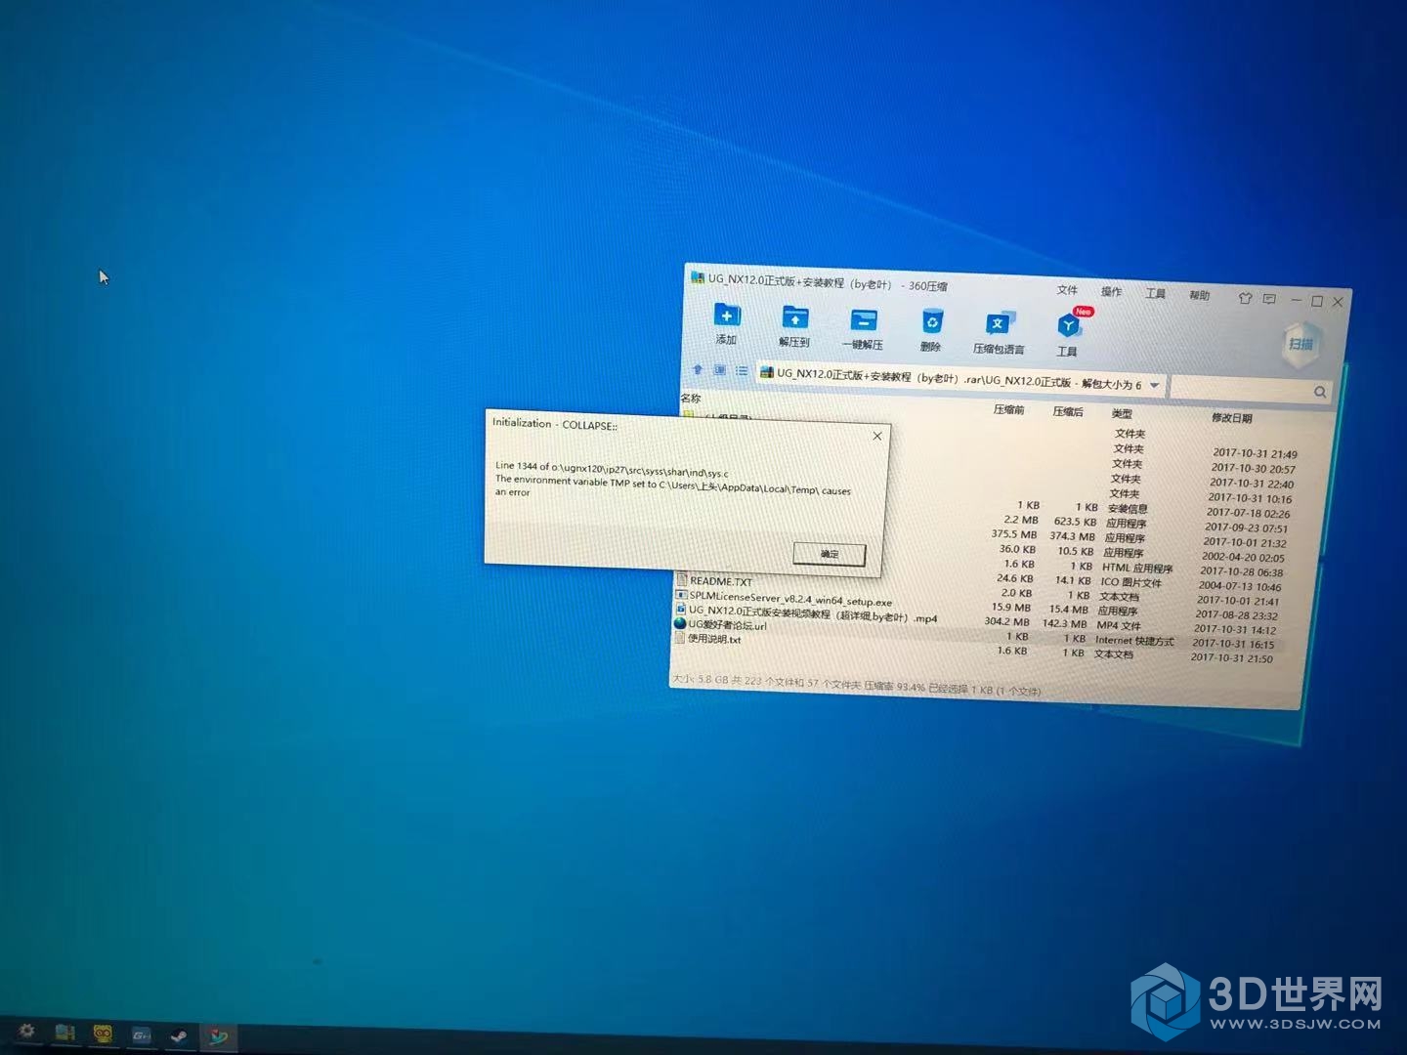This screenshot has width=1407, height=1055.
Task: Click the 扫描 (Scan) hexagon button
Action: (x=1300, y=344)
